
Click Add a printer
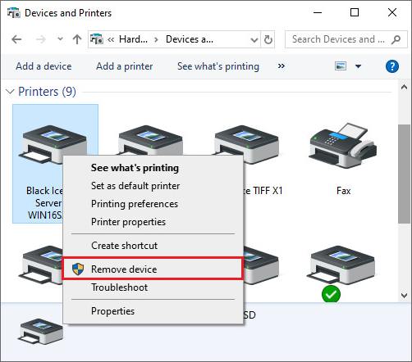124,66
